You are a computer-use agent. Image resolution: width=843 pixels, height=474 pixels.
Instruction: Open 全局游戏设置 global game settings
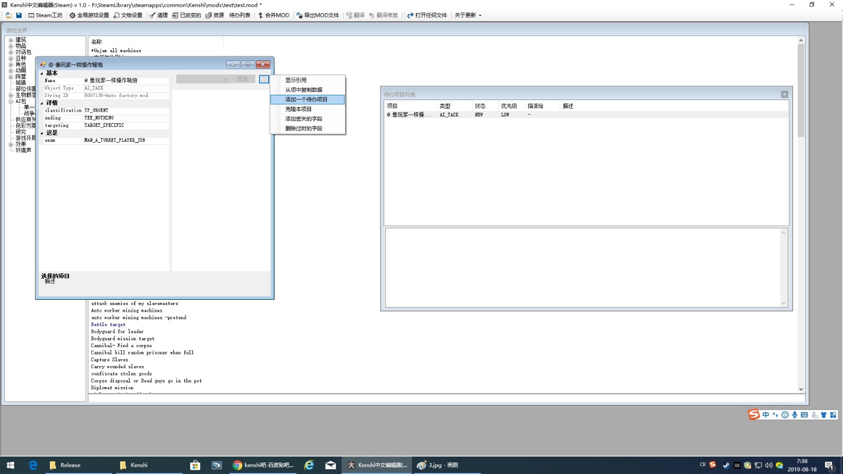(x=89, y=15)
